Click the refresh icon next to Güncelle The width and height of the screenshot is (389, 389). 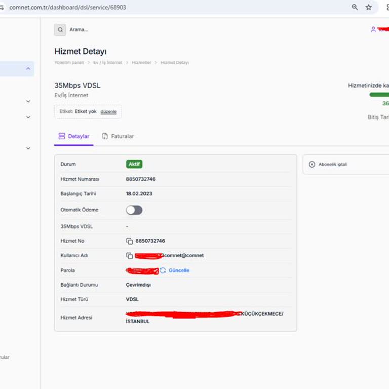163,270
